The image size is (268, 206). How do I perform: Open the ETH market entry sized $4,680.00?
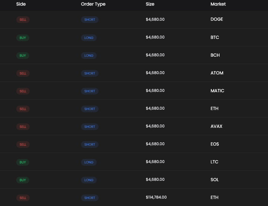(214, 109)
